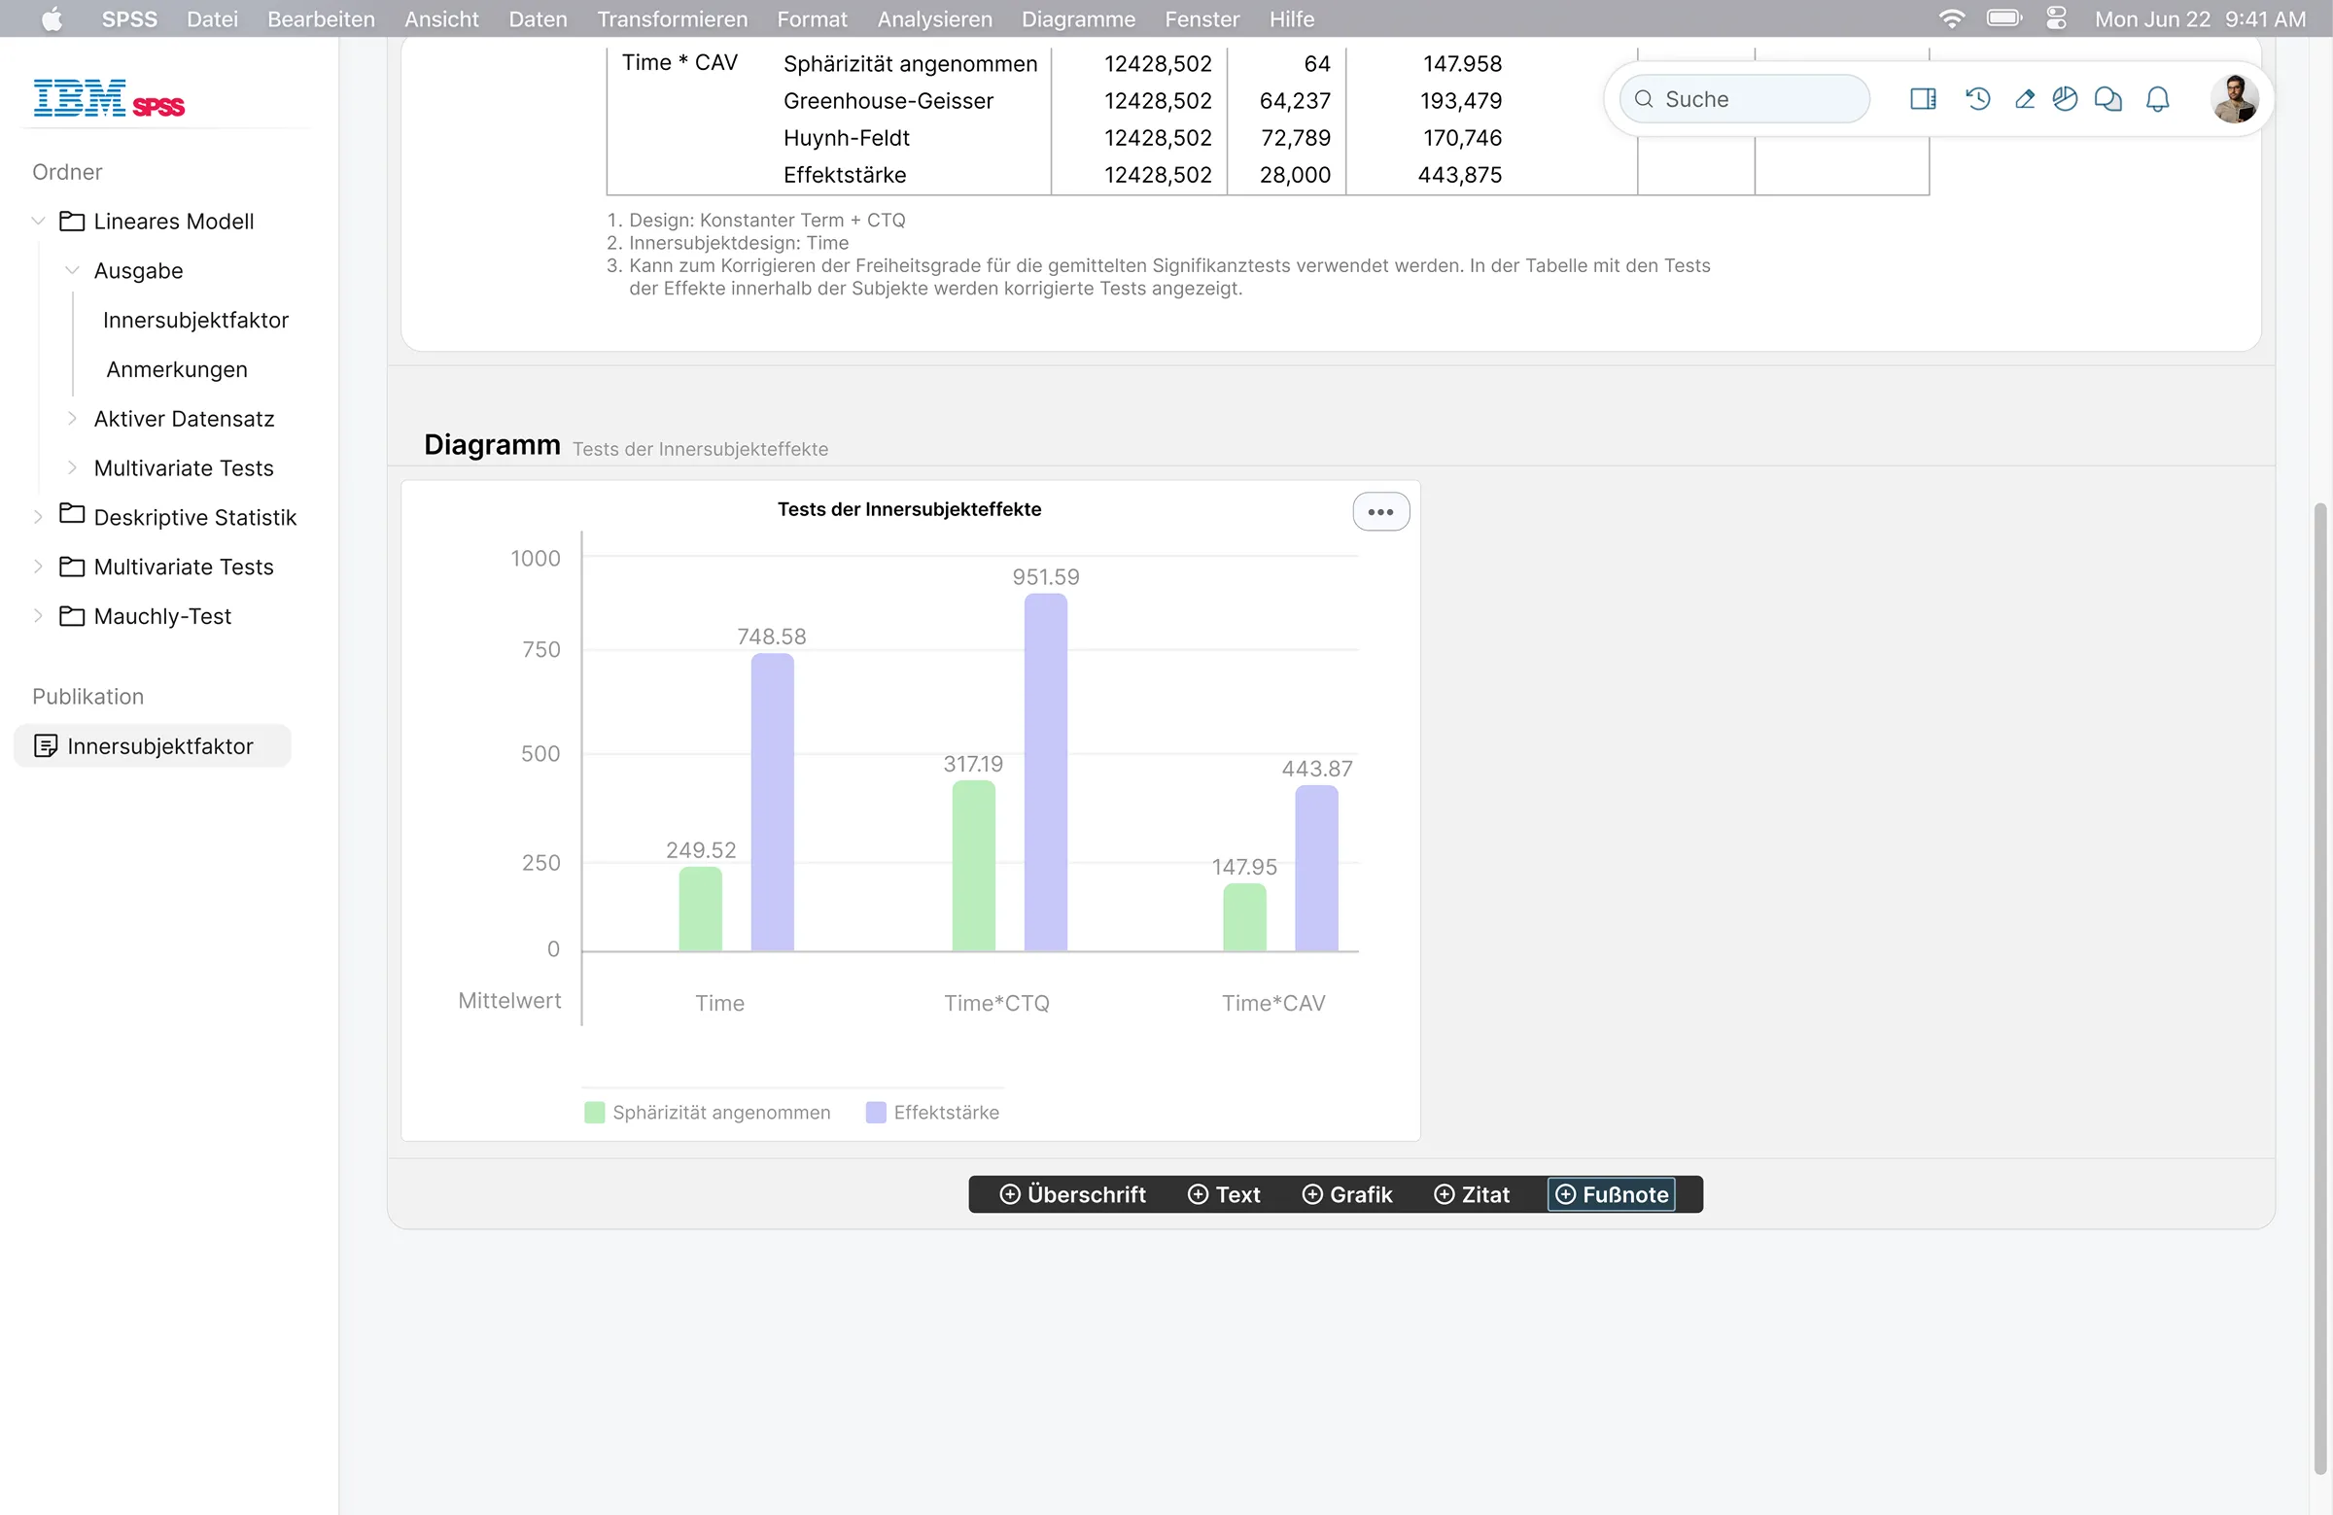2333x1515 pixels.
Task: Open the history clock icon
Action: (1977, 99)
